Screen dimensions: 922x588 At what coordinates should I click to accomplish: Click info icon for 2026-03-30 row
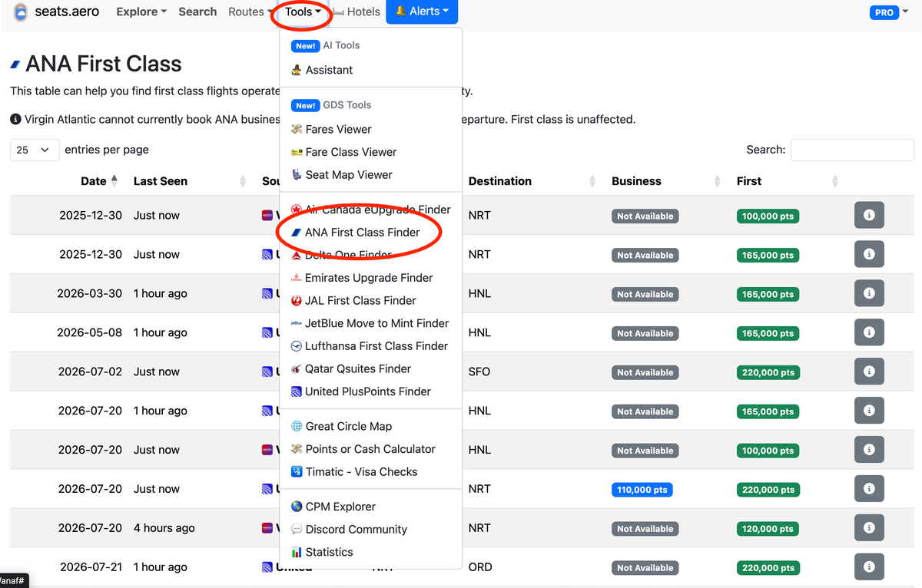[869, 293]
